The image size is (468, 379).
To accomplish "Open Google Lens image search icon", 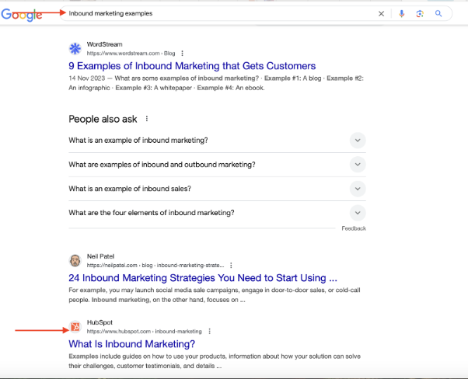I will pos(420,14).
